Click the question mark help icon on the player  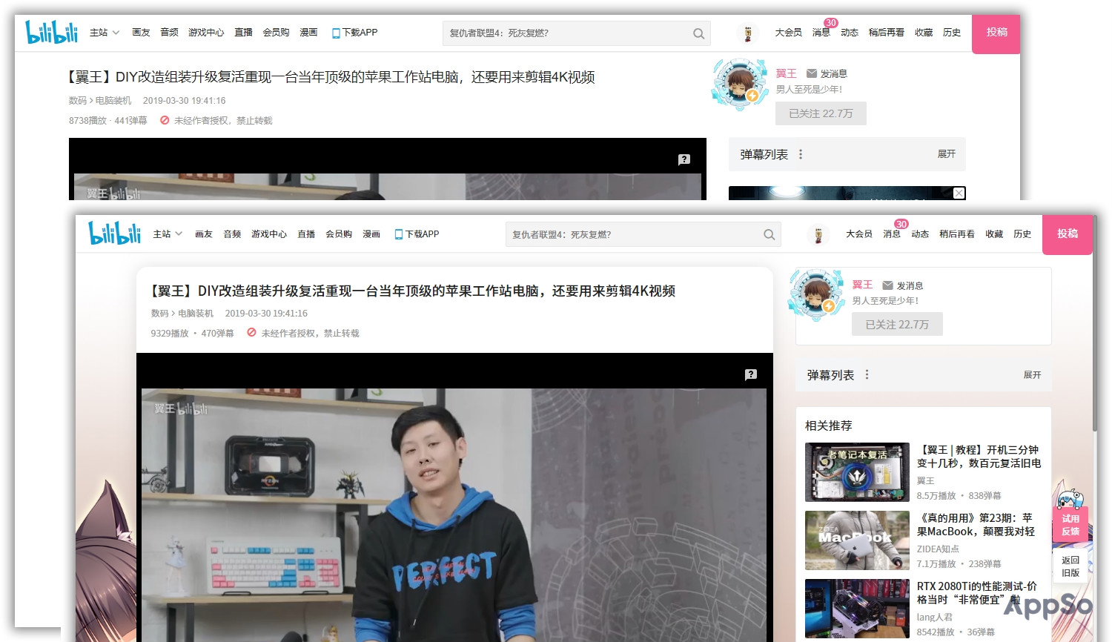[750, 374]
